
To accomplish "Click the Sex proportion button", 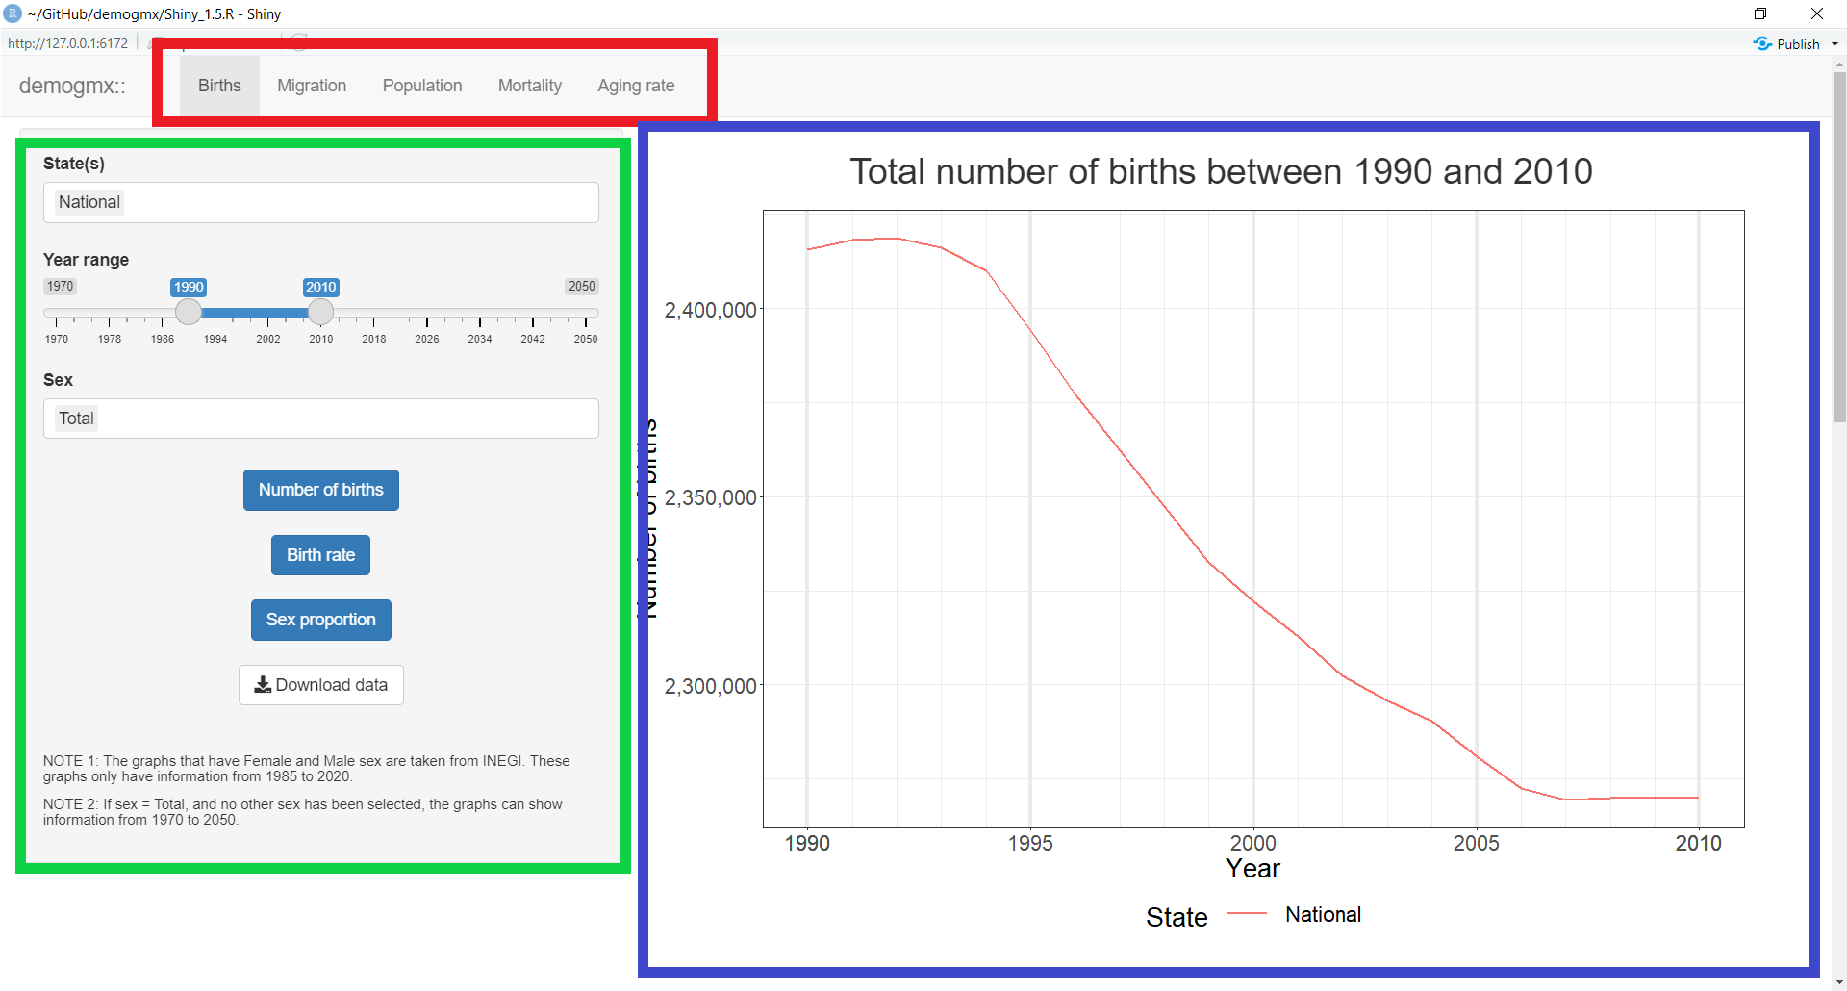I will click(x=320, y=620).
